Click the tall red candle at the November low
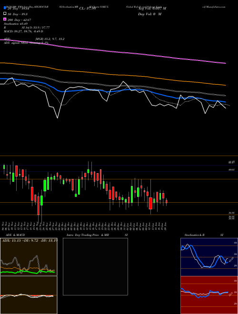The height and width of the screenshot is (314, 238). (38, 206)
